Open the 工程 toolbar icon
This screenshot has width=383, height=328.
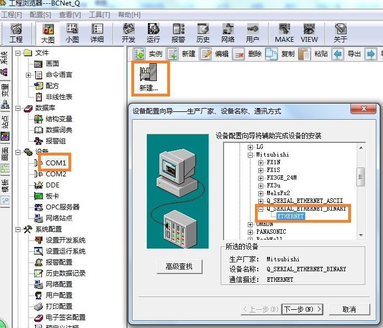(16, 33)
